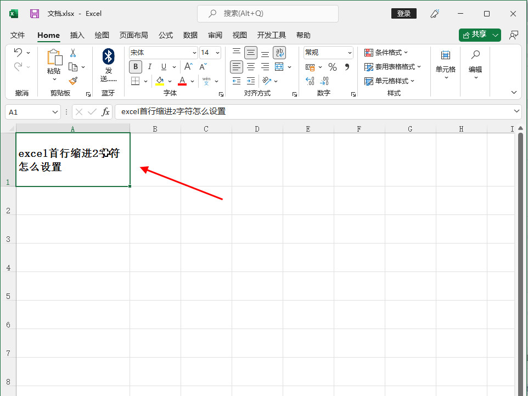The height and width of the screenshot is (396, 528).
Task: Apply accounting number format icon
Action: pos(310,67)
